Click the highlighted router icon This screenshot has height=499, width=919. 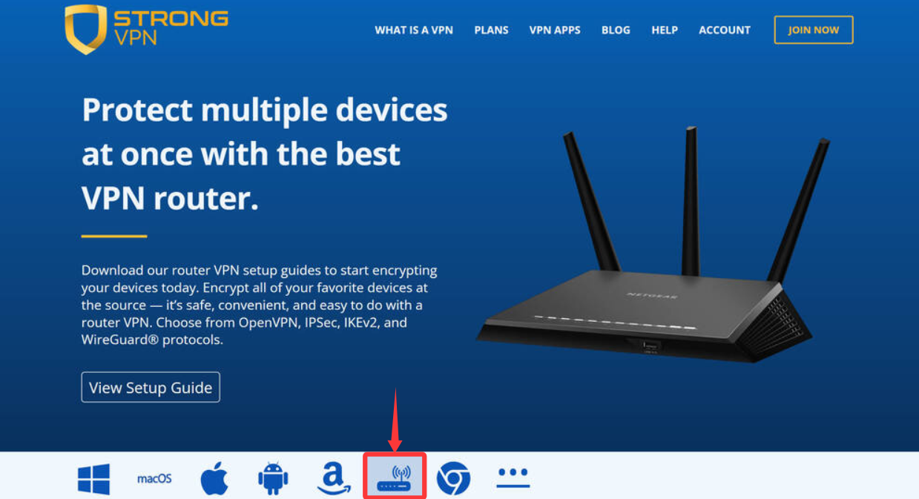point(395,477)
